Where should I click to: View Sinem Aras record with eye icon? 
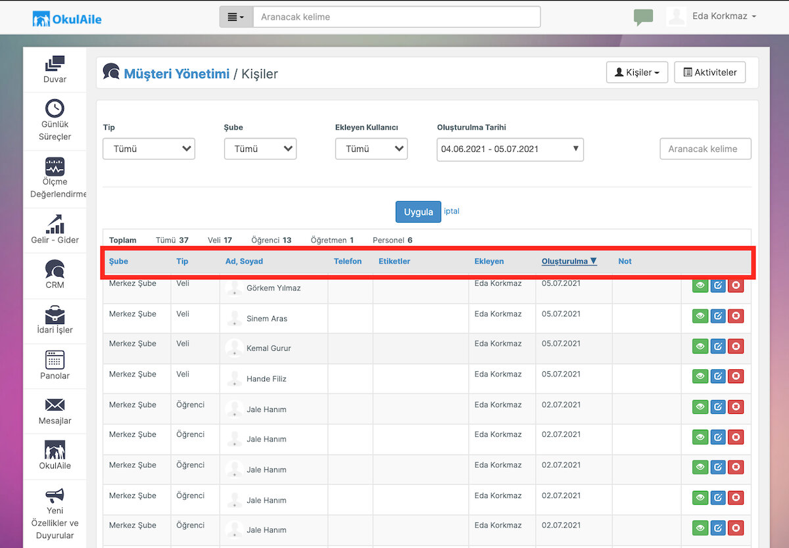pyautogui.click(x=700, y=316)
